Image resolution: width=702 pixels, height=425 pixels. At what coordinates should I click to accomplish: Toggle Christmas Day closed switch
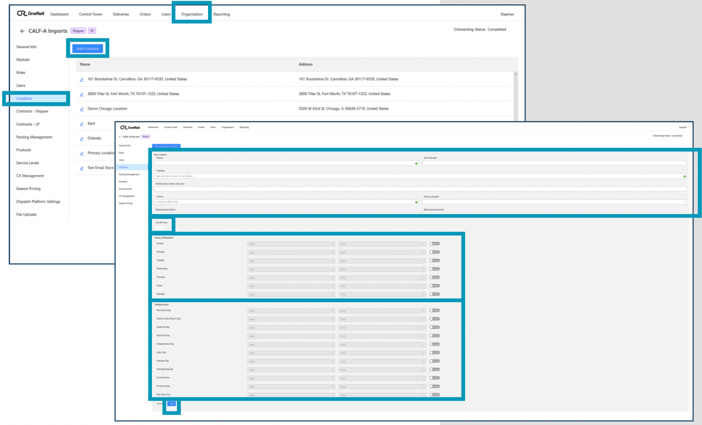434,386
